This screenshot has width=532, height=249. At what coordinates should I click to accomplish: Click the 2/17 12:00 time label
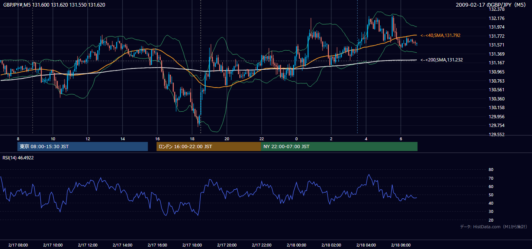pos(87,245)
